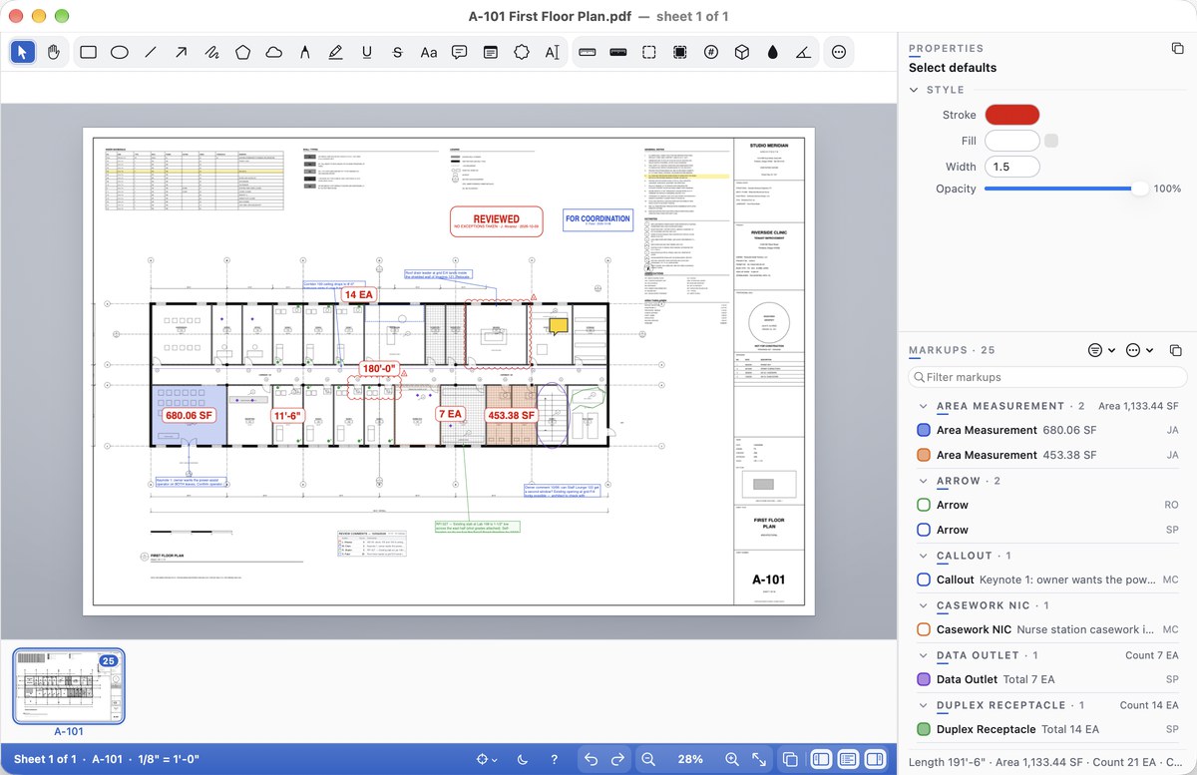This screenshot has width=1197, height=775.
Task: Toggle the right properties panel button
Action: (x=875, y=759)
